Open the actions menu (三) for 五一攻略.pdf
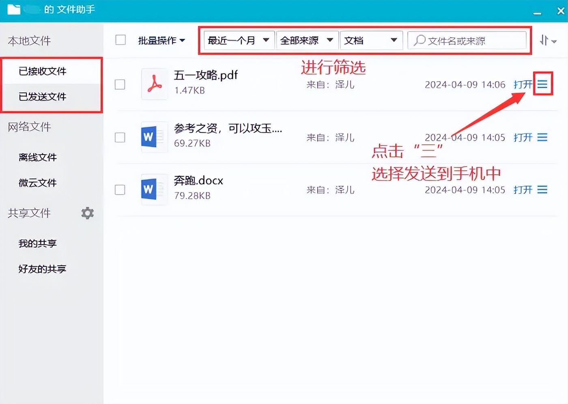Screen dimensions: 568x404 click(x=543, y=84)
